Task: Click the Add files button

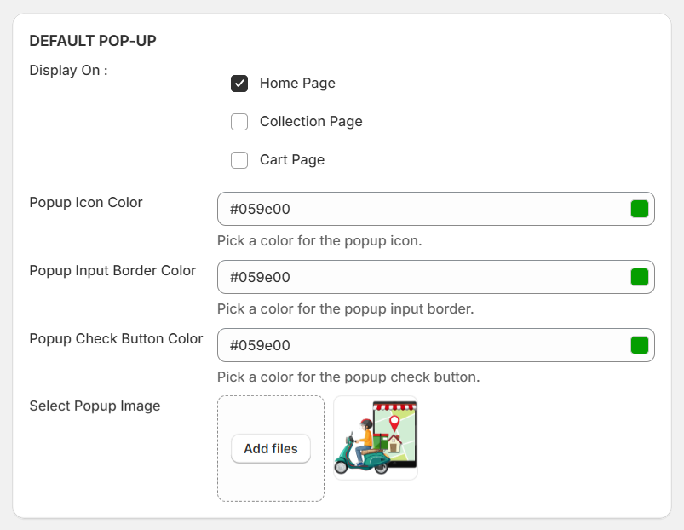Action: coord(271,448)
